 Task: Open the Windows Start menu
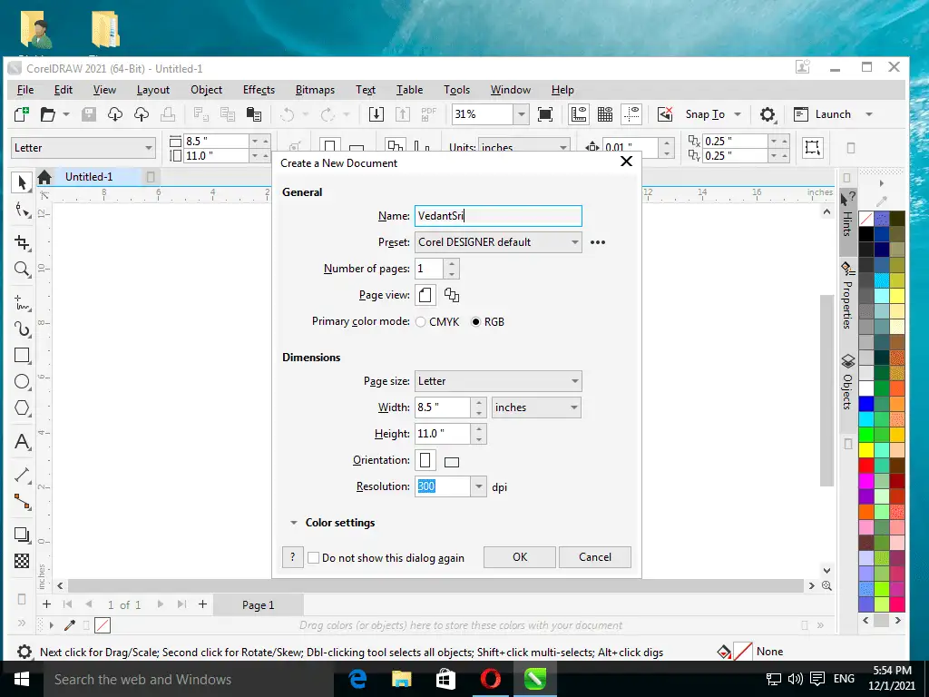pyautogui.click(x=22, y=679)
